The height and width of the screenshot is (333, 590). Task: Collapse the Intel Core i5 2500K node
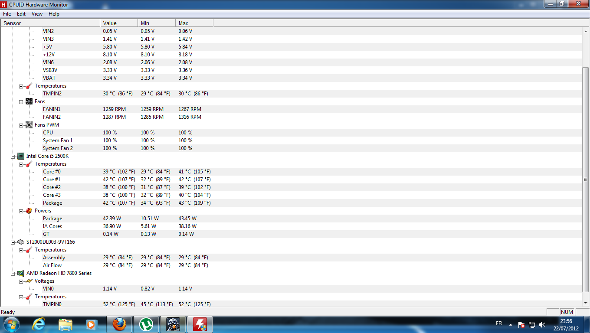coord(13,156)
